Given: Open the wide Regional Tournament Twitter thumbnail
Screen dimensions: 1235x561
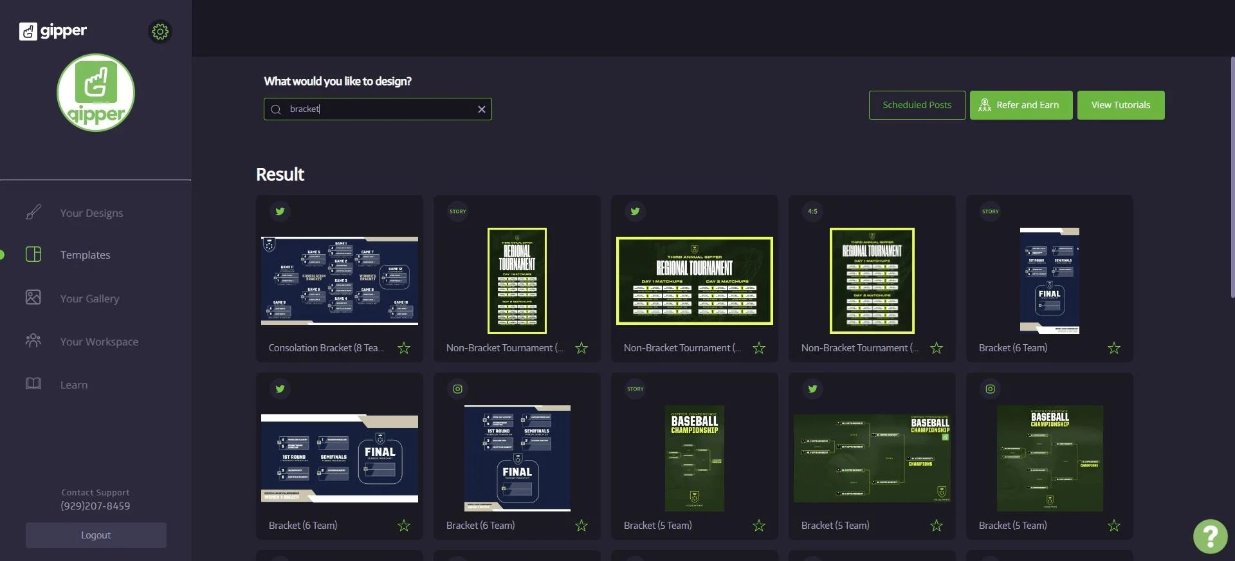Looking at the screenshot, I should (695, 280).
